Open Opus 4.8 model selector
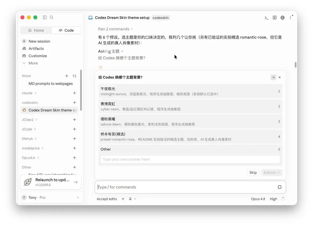 coord(258,199)
